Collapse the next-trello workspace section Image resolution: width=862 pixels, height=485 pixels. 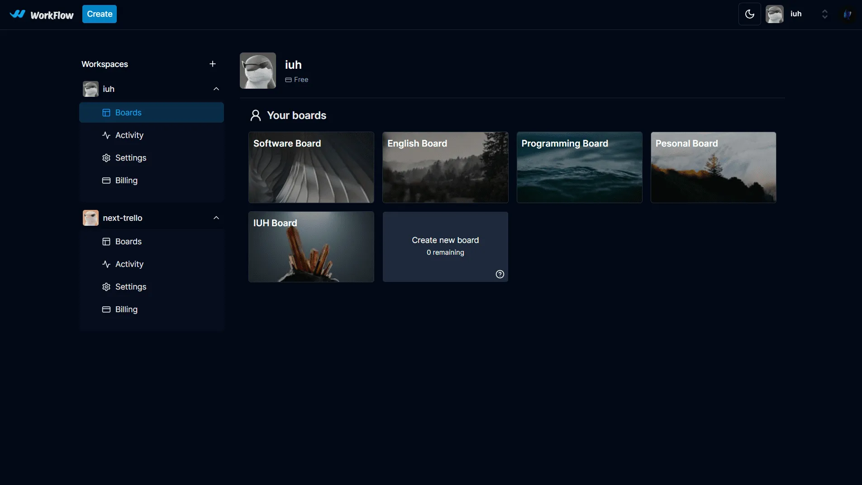[216, 218]
